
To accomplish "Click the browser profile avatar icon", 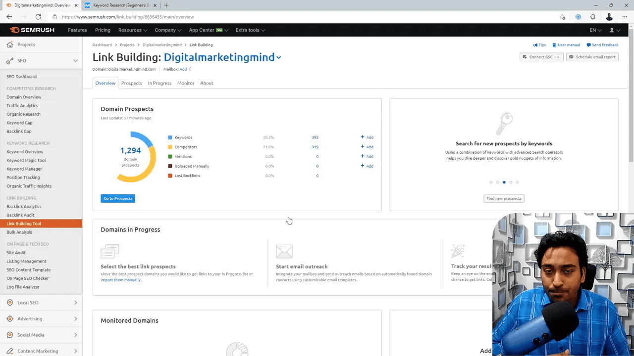I will click(x=609, y=17).
